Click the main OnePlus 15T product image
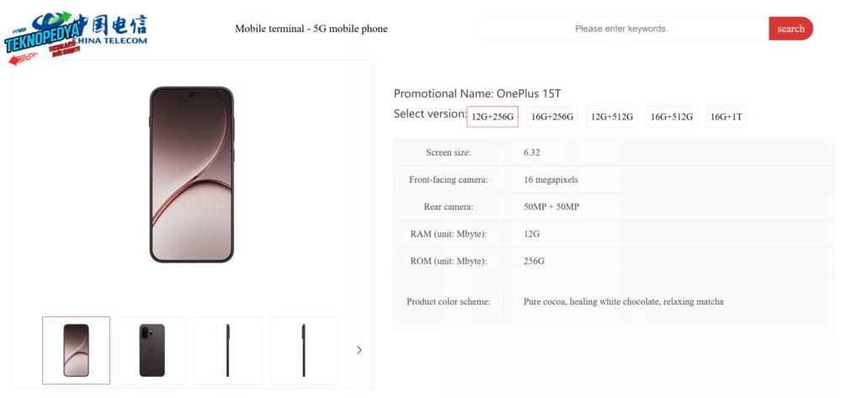 (192, 174)
